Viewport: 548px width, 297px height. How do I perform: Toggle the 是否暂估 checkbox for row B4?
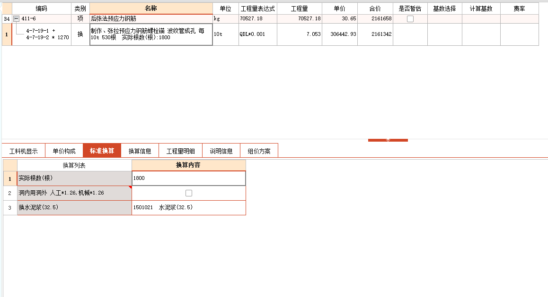click(x=410, y=18)
